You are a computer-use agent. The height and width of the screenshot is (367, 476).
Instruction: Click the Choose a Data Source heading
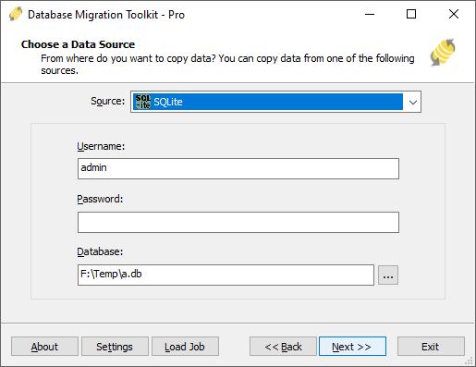pos(78,44)
